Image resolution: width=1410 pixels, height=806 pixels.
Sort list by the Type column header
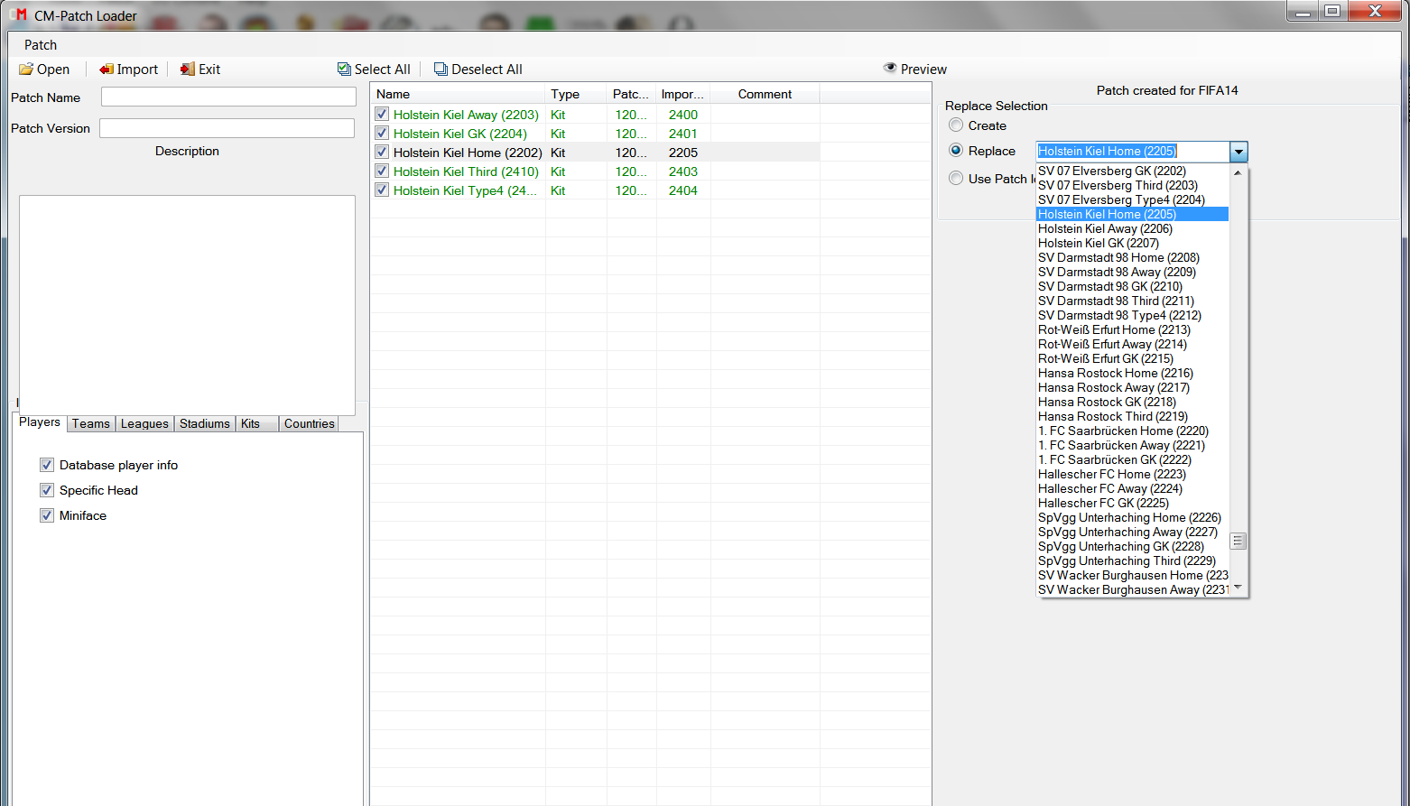point(565,94)
